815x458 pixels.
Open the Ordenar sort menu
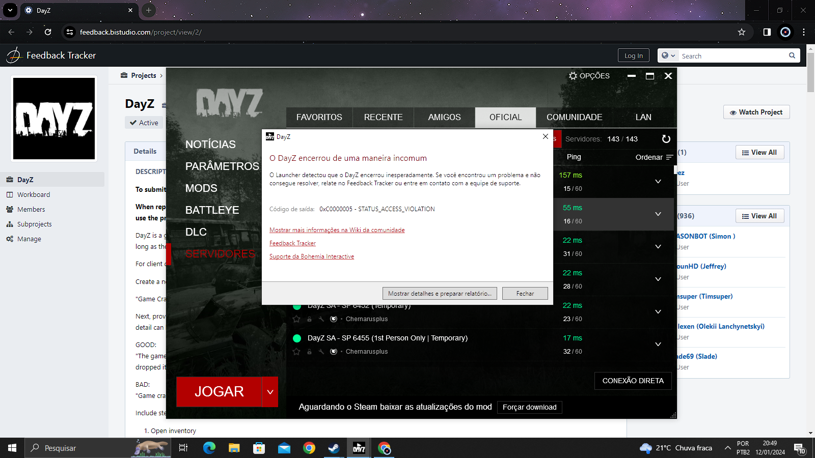coord(654,157)
